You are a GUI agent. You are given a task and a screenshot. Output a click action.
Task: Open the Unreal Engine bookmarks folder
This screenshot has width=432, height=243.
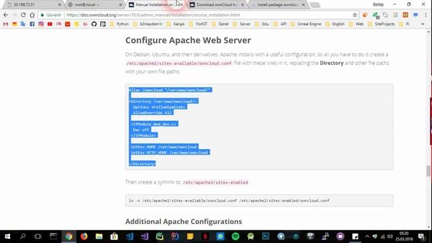(306, 24)
